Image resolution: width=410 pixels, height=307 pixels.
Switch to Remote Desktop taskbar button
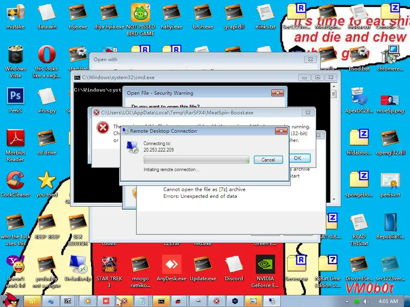pos(272,301)
